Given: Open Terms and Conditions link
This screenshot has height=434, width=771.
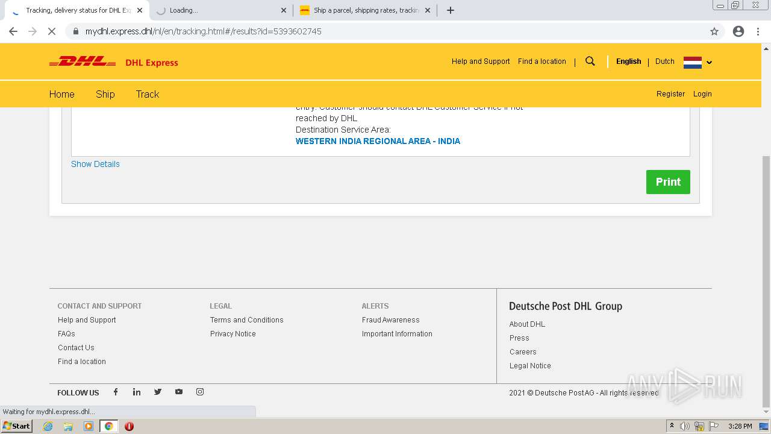Looking at the screenshot, I should point(247,320).
